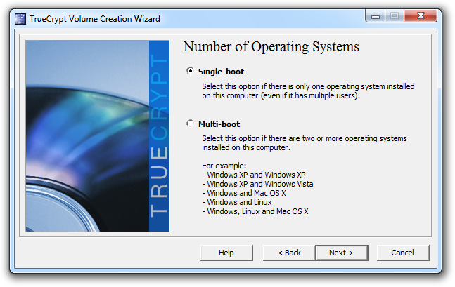Click the 'Windows and Linux' example line
This screenshot has width=455, height=287.
[237, 202]
